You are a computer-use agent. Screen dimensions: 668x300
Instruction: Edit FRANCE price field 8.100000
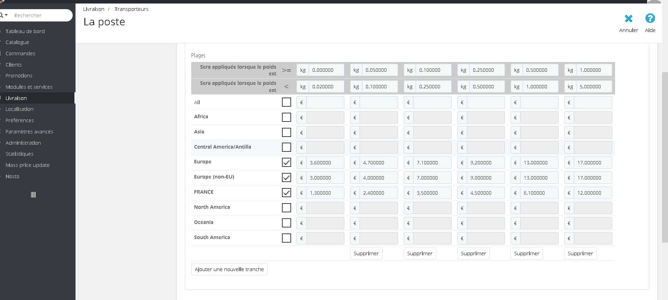(x=539, y=193)
